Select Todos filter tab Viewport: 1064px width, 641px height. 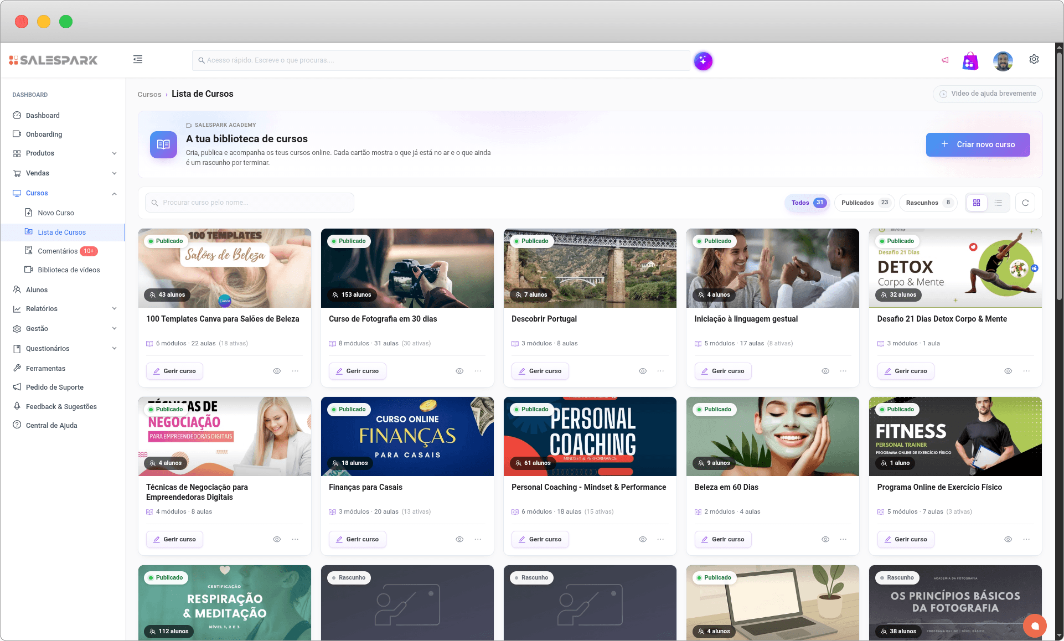tap(808, 203)
